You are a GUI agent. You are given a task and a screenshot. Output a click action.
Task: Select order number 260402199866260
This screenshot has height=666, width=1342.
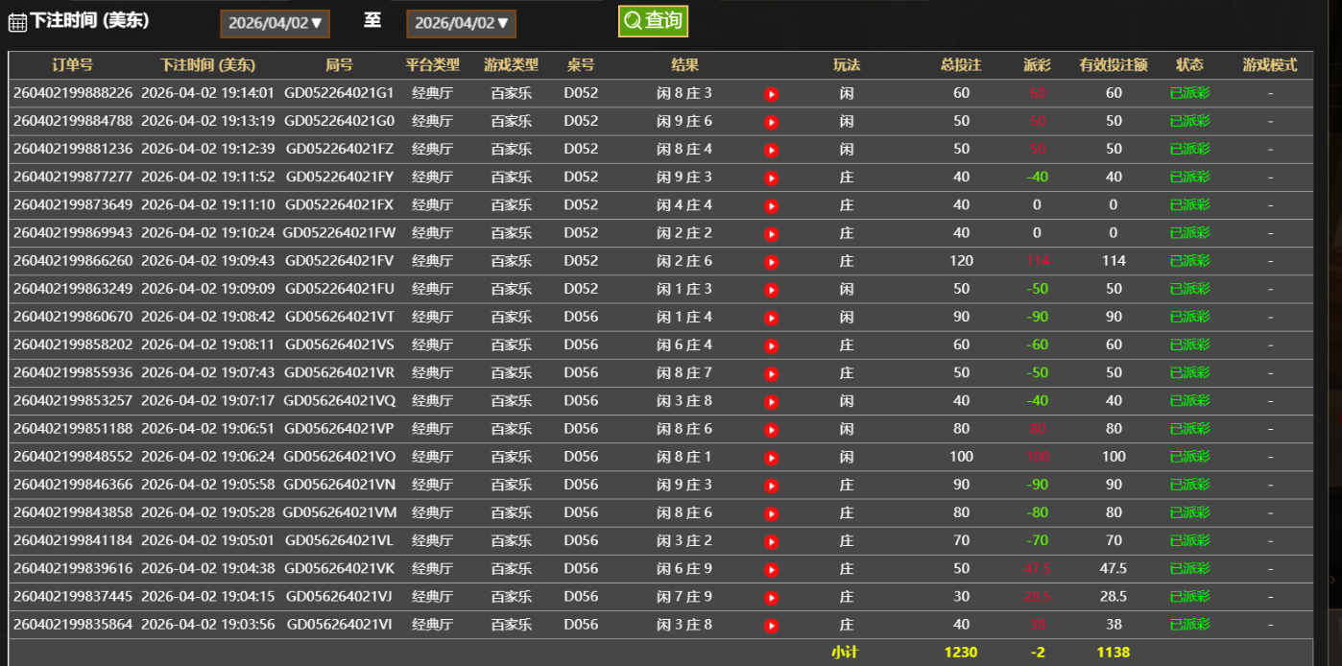click(x=73, y=261)
